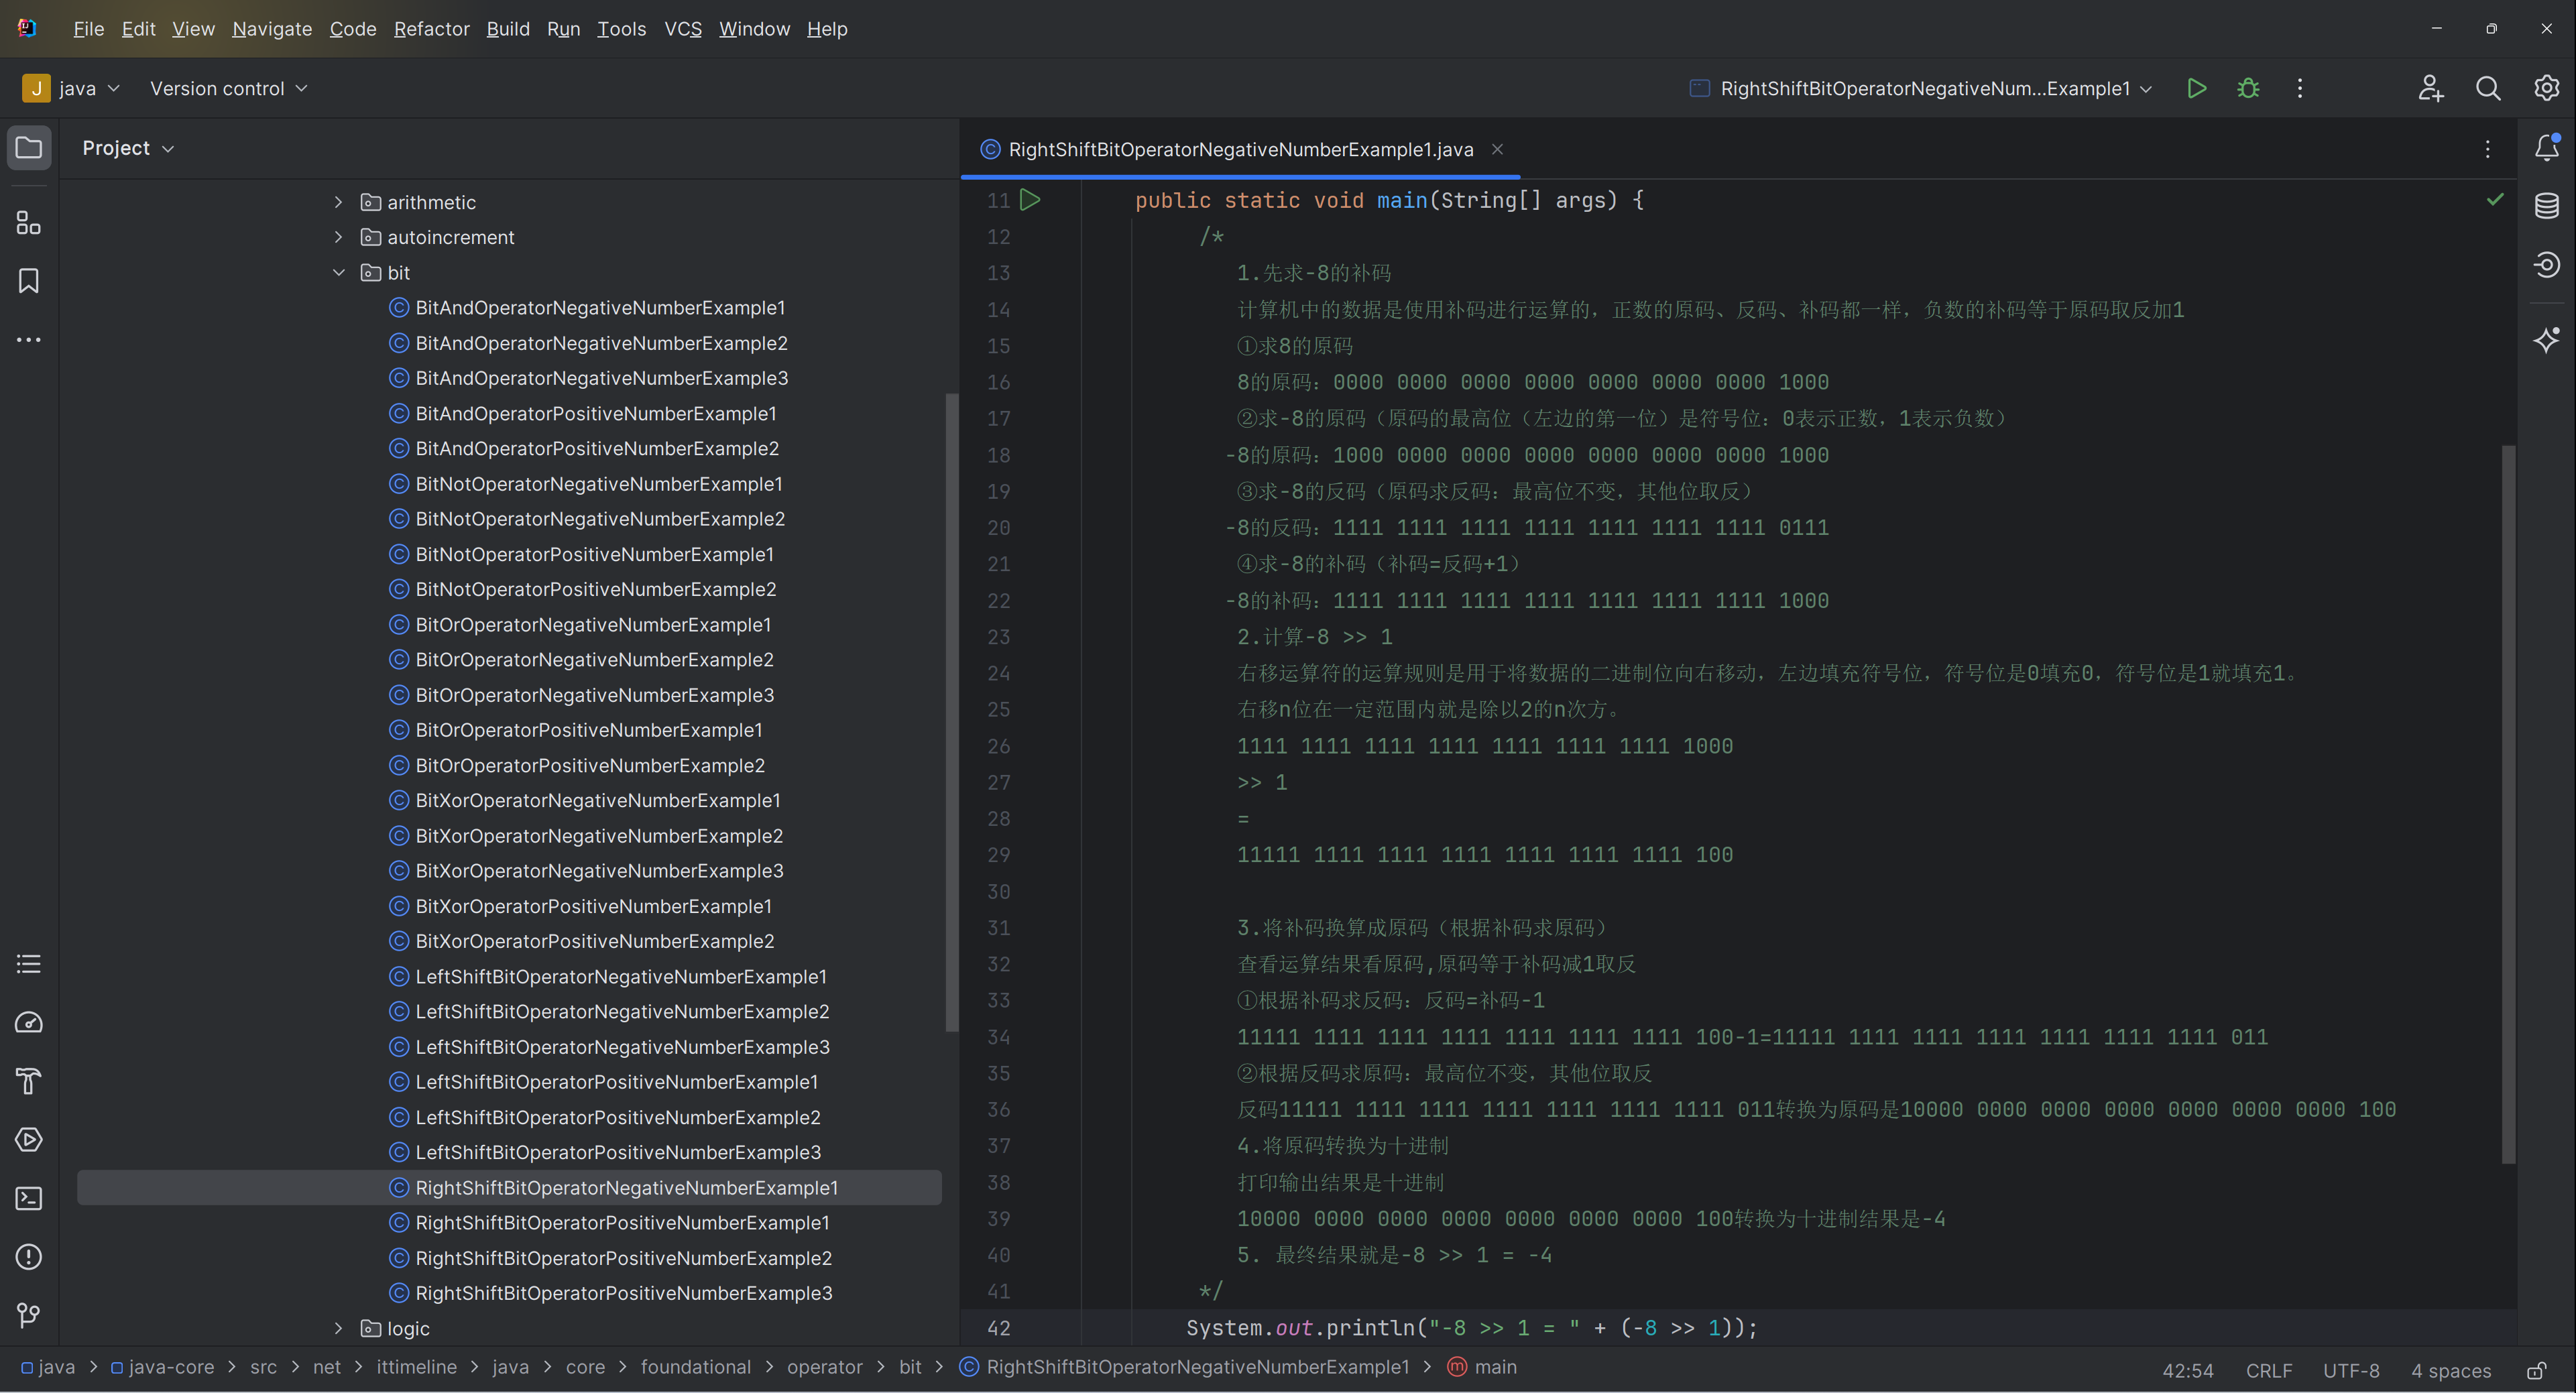Click the project tree vertical scrollbar
Viewport: 2576px width, 1393px height.
pyautogui.click(x=951, y=712)
